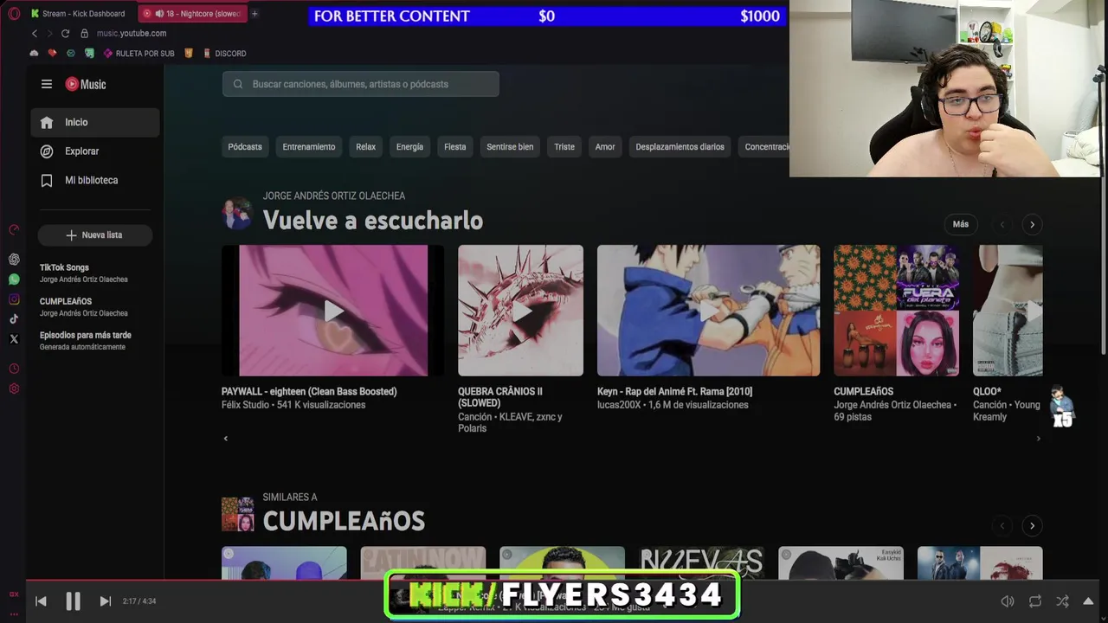Switch to Stream - Kick Dashboard tab

79,14
